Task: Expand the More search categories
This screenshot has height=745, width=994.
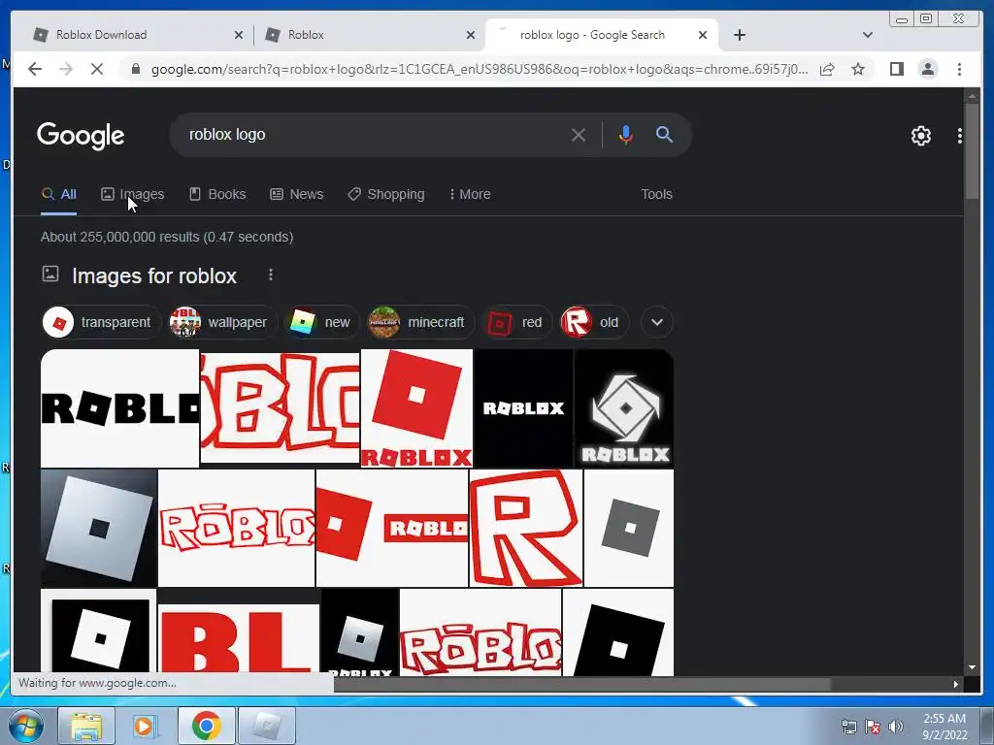Action: point(470,194)
